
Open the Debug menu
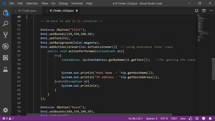tap(63, 3)
